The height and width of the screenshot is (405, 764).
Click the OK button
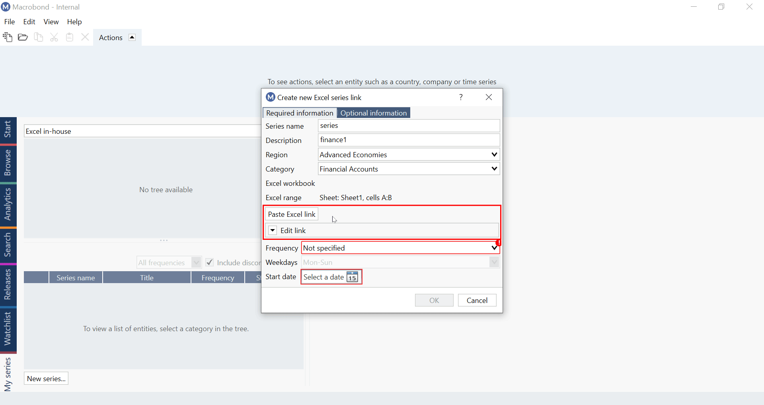(434, 300)
